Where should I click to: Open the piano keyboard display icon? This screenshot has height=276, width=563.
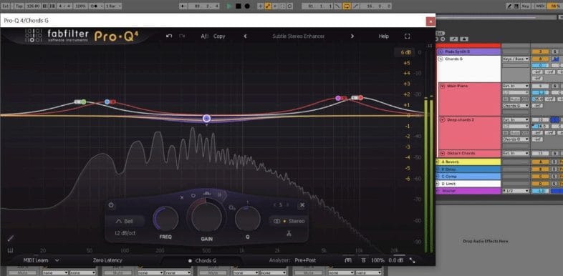11,250
